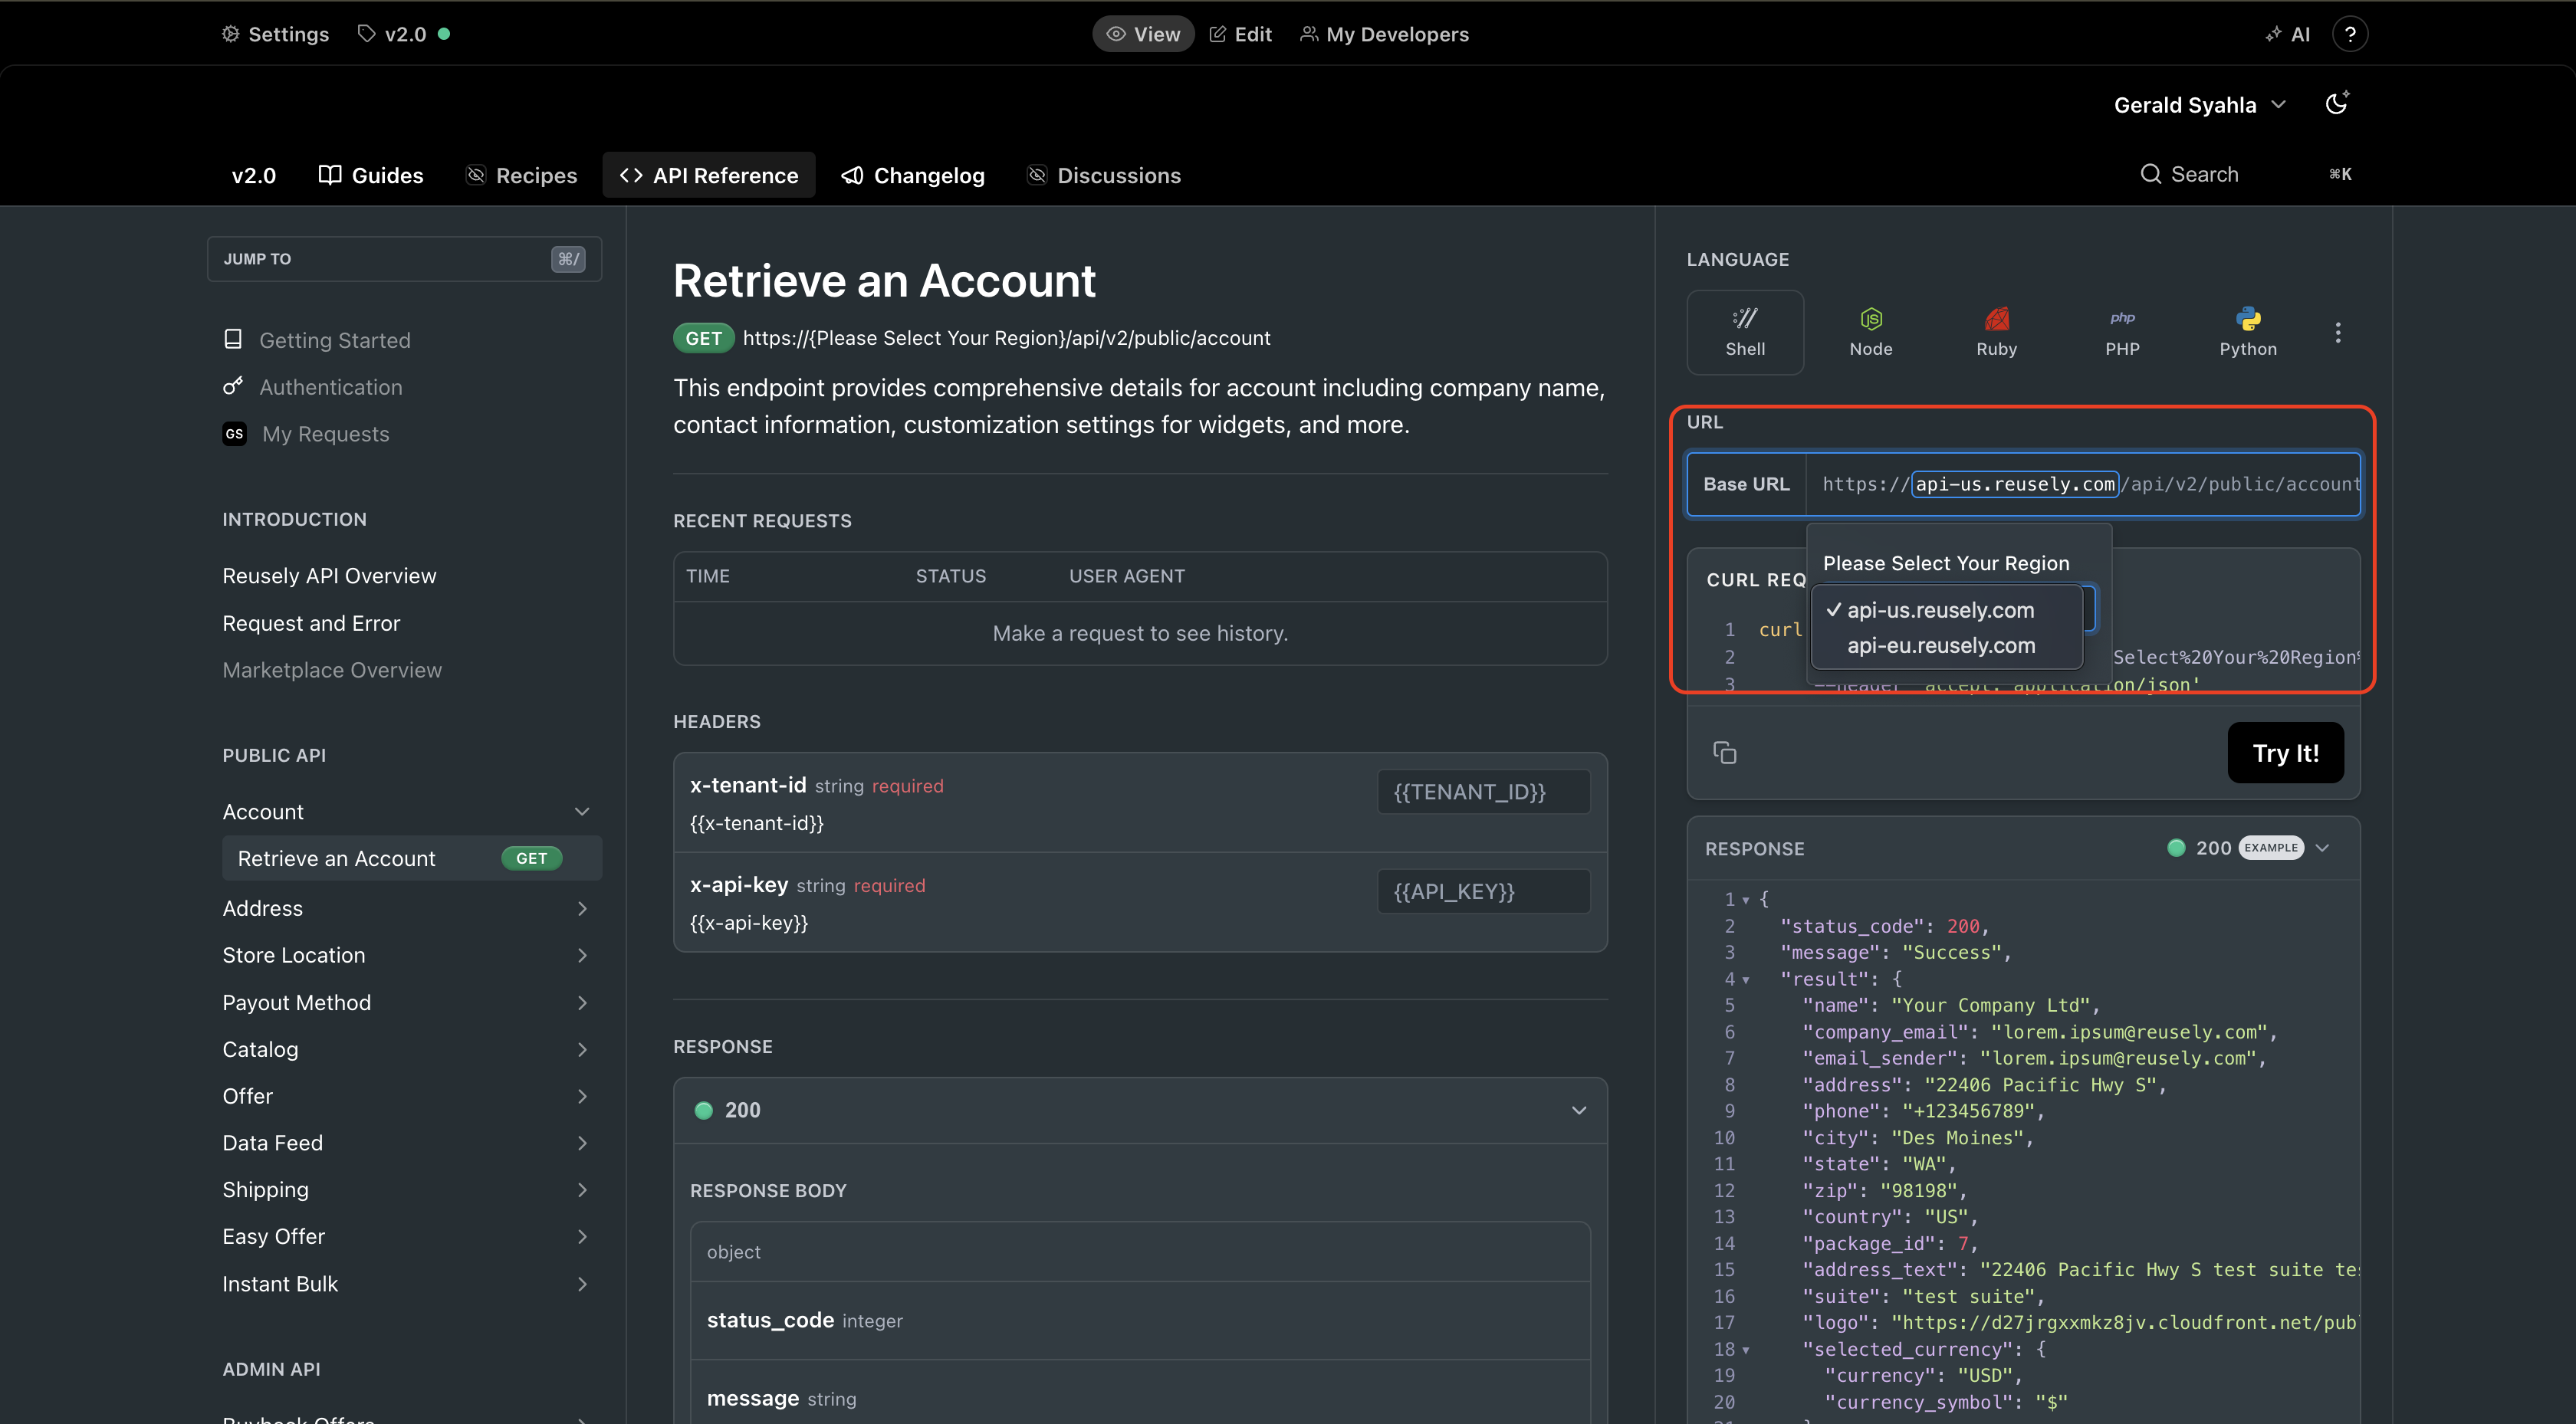Open the Guides tab
Image resolution: width=2576 pixels, height=1424 pixels.
[x=371, y=175]
